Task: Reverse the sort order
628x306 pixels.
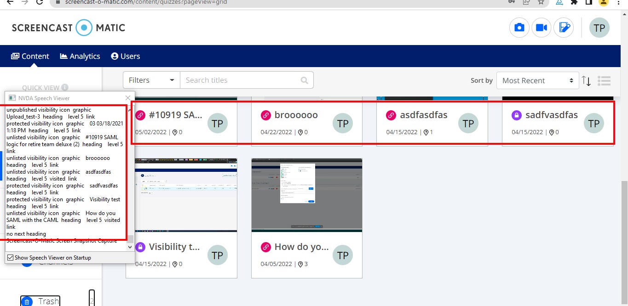Action: coord(586,80)
